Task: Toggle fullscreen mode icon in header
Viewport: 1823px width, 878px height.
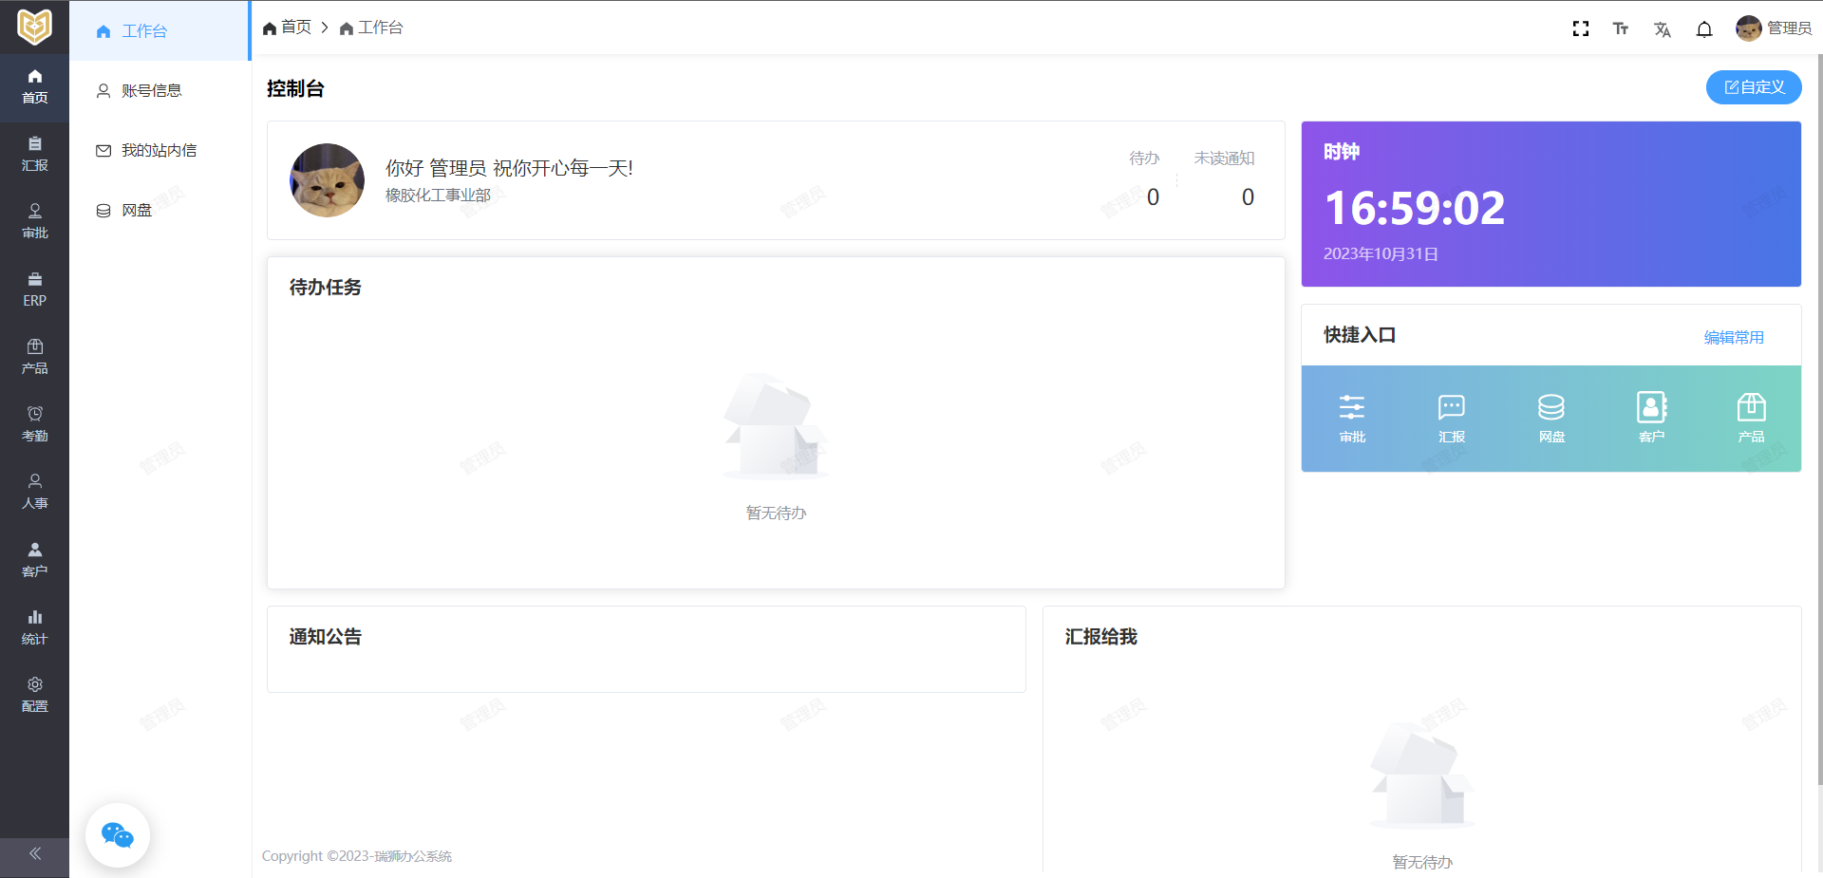Action: [1580, 28]
